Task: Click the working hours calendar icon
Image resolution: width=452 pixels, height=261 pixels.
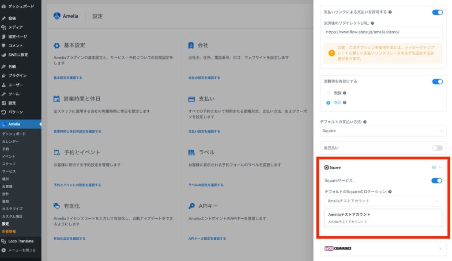Action: click(56, 99)
